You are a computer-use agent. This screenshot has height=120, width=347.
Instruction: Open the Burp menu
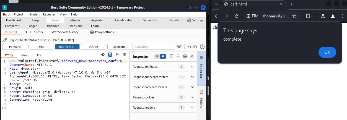(6, 14)
